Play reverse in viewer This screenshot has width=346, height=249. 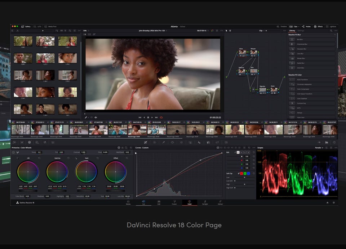click(x=144, y=117)
